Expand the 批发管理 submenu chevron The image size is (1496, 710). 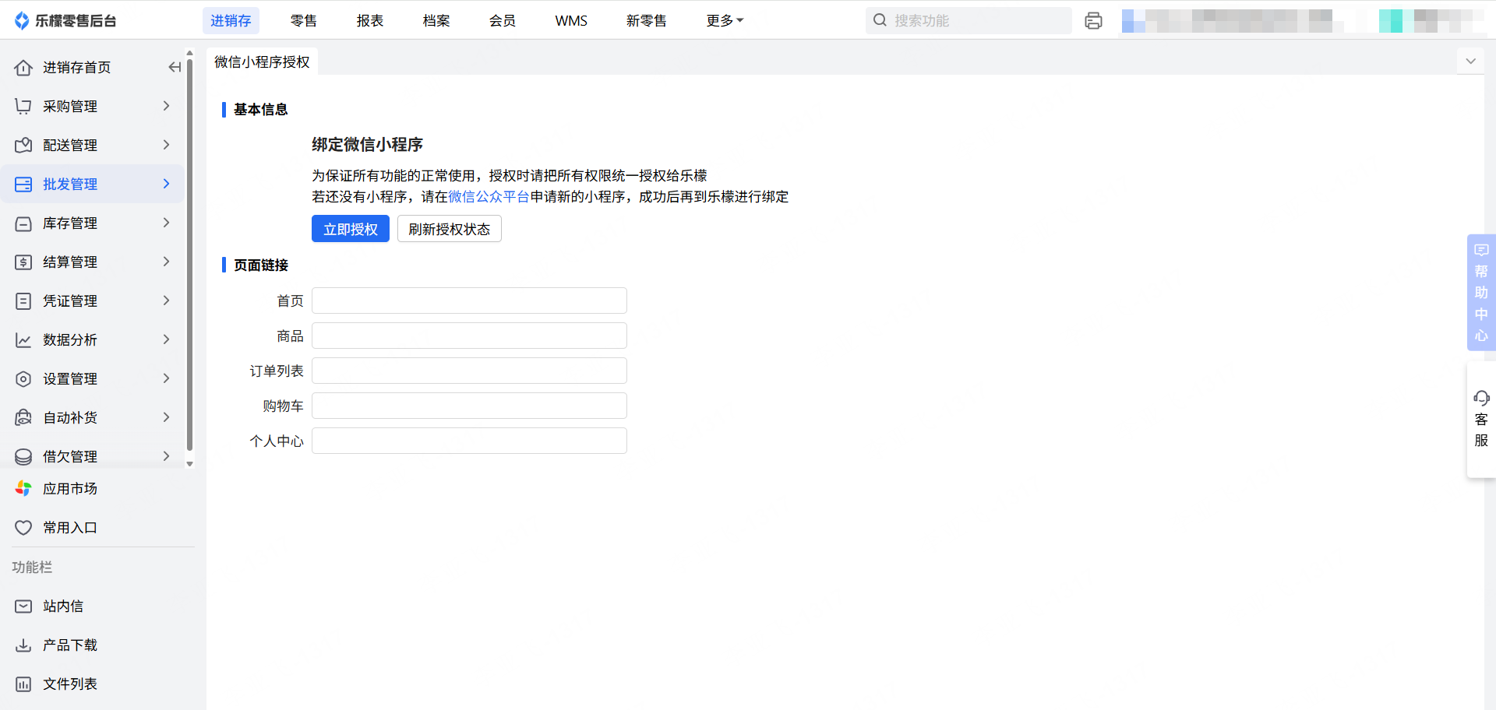pos(166,184)
